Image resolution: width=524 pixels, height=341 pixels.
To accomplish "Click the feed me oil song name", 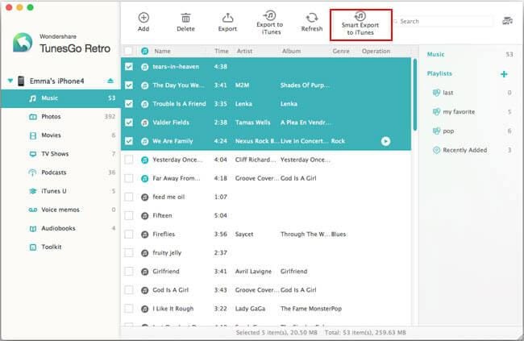I will point(168,197).
